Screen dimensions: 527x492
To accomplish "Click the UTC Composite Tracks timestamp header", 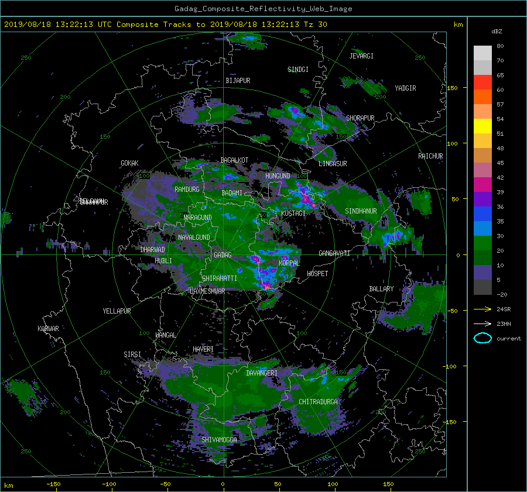I will coord(165,25).
